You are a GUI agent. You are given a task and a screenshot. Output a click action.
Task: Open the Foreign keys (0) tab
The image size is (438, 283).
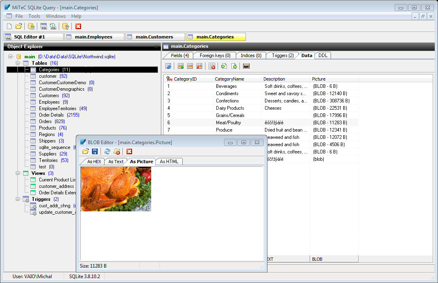point(215,55)
